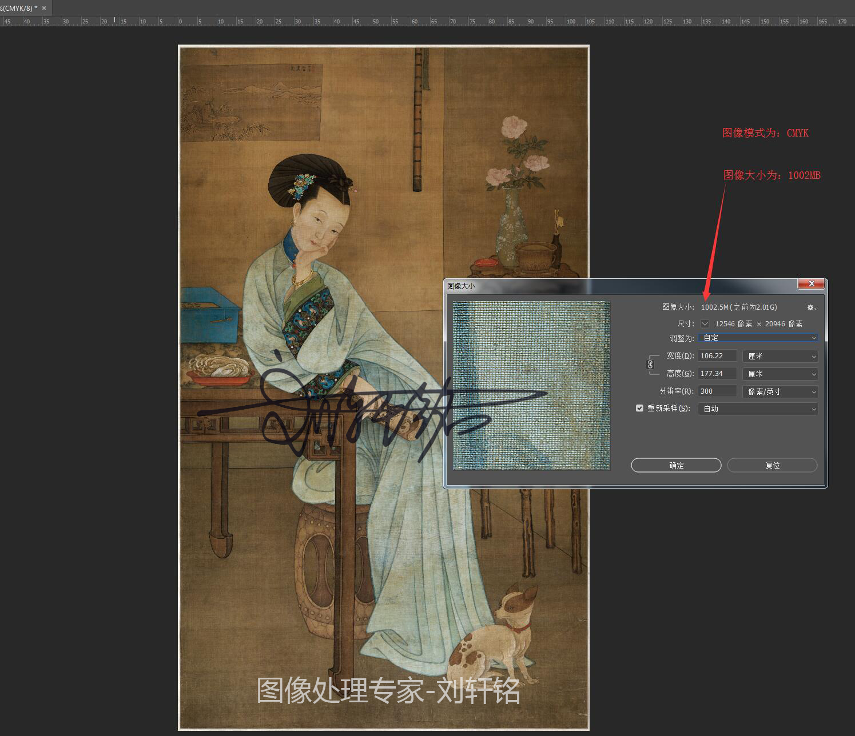Image resolution: width=855 pixels, height=736 pixels.
Task: Confirm with the 确定 button
Action: [676, 465]
